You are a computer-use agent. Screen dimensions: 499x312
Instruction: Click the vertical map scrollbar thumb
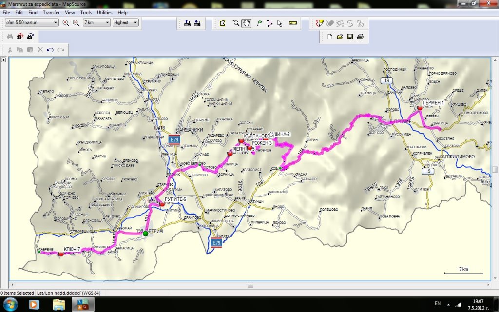click(495, 169)
